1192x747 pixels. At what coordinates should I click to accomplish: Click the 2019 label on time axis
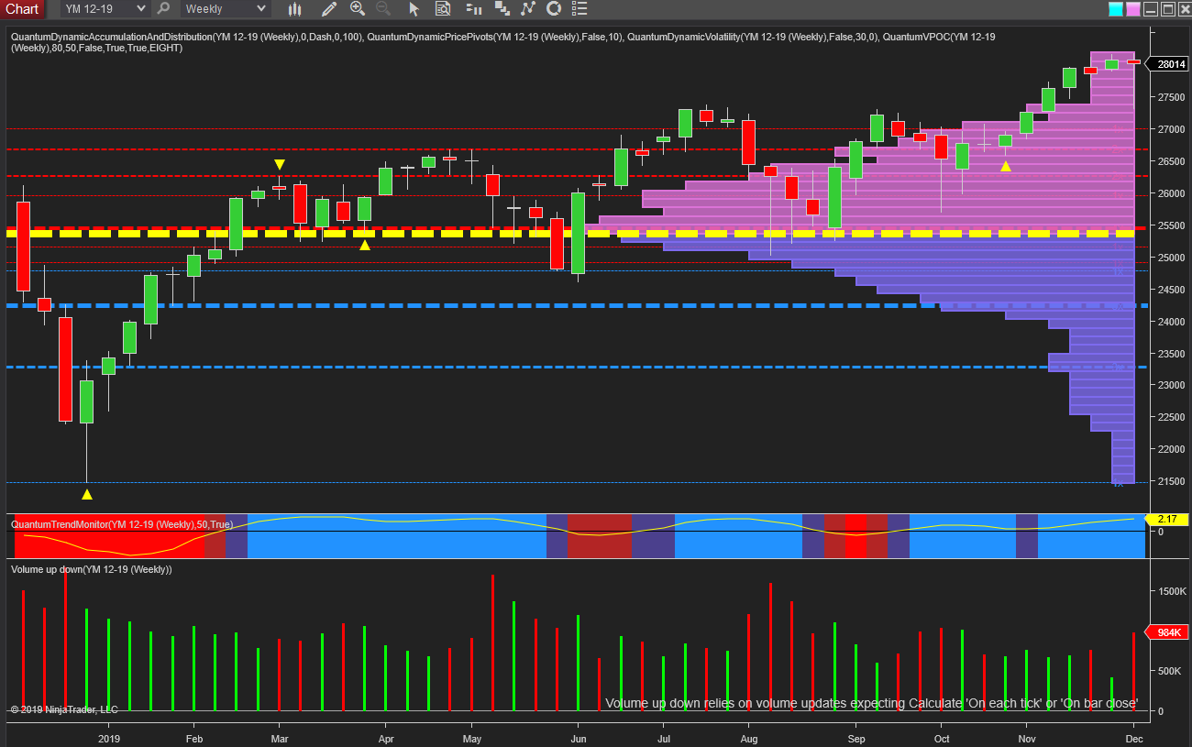[109, 738]
